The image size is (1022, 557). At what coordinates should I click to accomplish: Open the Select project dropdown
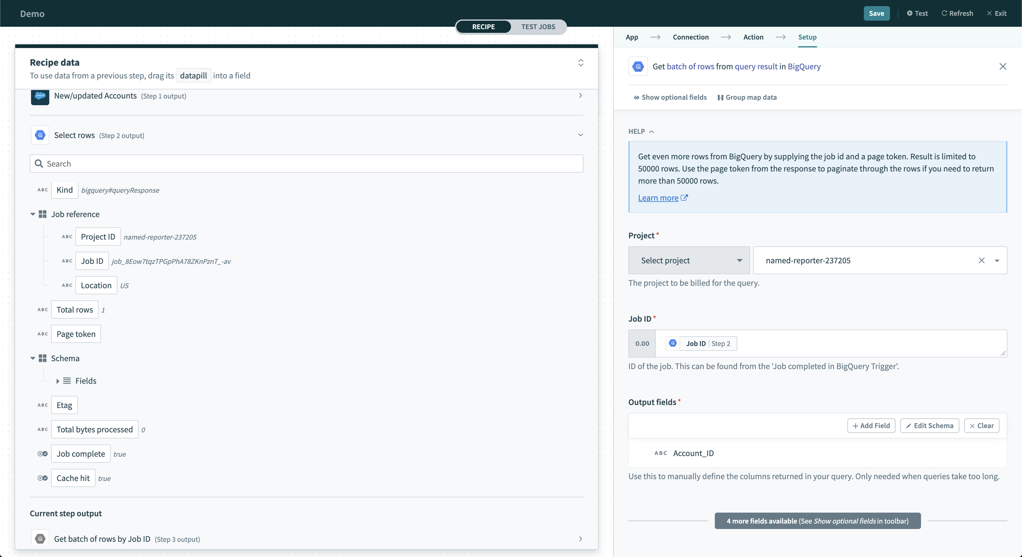[689, 260]
